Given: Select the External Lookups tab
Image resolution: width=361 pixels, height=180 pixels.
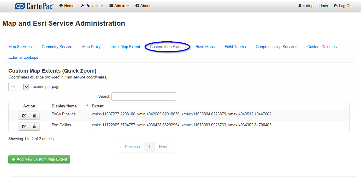Looking at the screenshot, I should [x=23, y=57].
